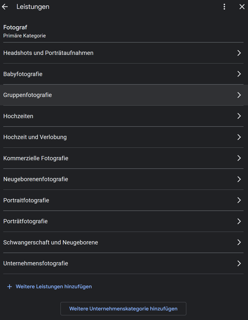Expand the Babyfotografie chevron arrow

click(239, 74)
